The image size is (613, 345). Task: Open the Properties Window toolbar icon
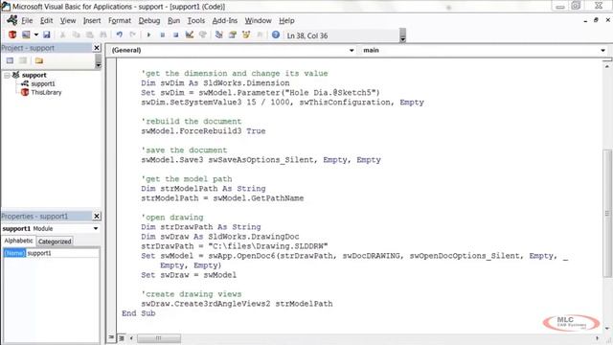click(x=233, y=34)
